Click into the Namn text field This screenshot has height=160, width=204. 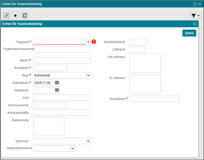point(62,60)
